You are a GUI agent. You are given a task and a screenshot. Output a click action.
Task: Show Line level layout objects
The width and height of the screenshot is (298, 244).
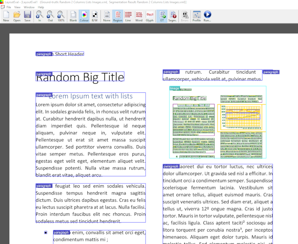click(x=128, y=16)
